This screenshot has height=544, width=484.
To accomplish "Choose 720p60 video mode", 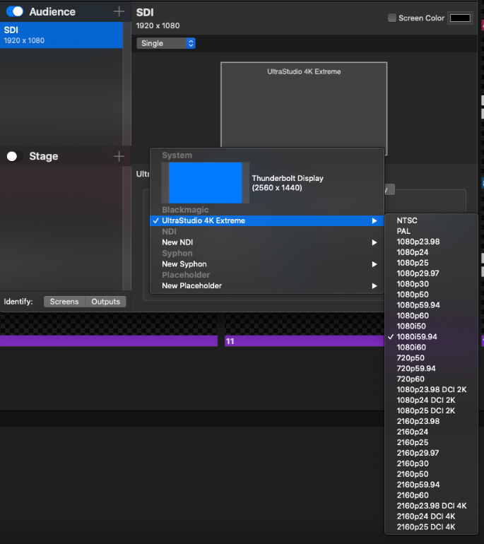I will click(x=410, y=379).
